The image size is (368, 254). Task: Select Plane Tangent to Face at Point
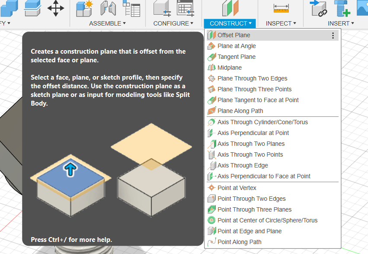[272, 100]
